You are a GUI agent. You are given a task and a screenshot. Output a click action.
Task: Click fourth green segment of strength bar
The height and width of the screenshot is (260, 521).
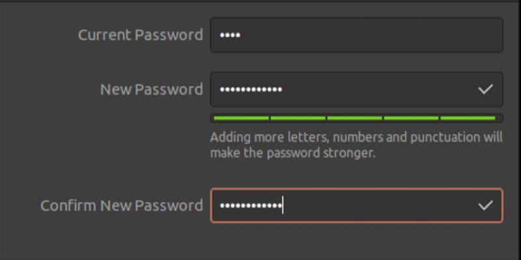tap(411, 118)
